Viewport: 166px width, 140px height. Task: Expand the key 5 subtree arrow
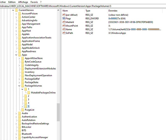coord(22,106)
